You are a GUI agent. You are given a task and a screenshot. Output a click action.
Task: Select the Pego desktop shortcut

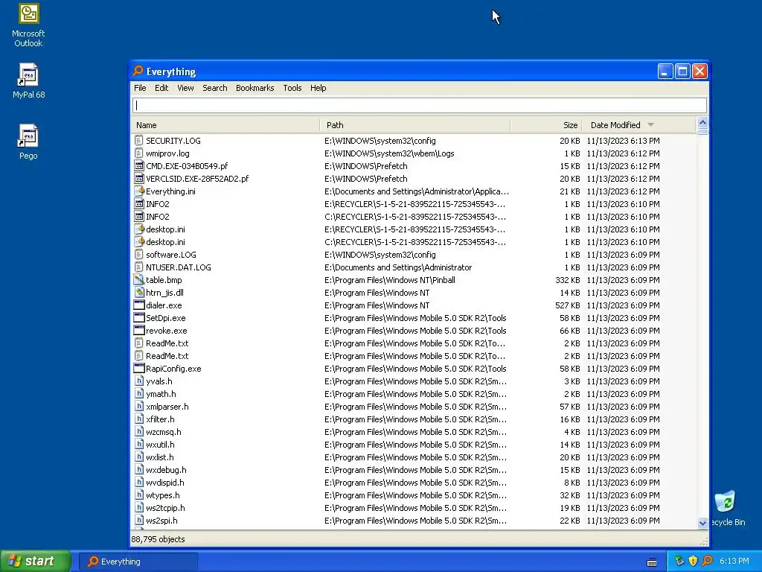click(x=28, y=142)
